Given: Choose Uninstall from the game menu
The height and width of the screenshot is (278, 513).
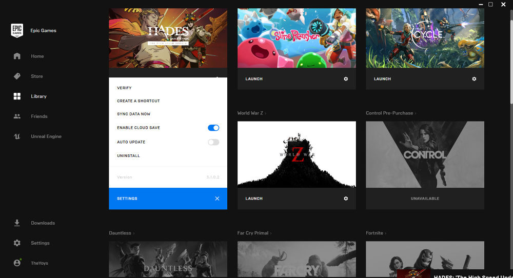Looking at the screenshot, I should 128,156.
